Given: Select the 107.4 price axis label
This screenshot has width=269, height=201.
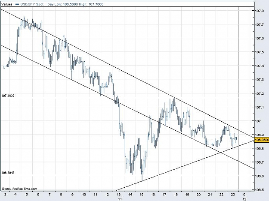Looking at the screenshot, I should (x=259, y=66).
